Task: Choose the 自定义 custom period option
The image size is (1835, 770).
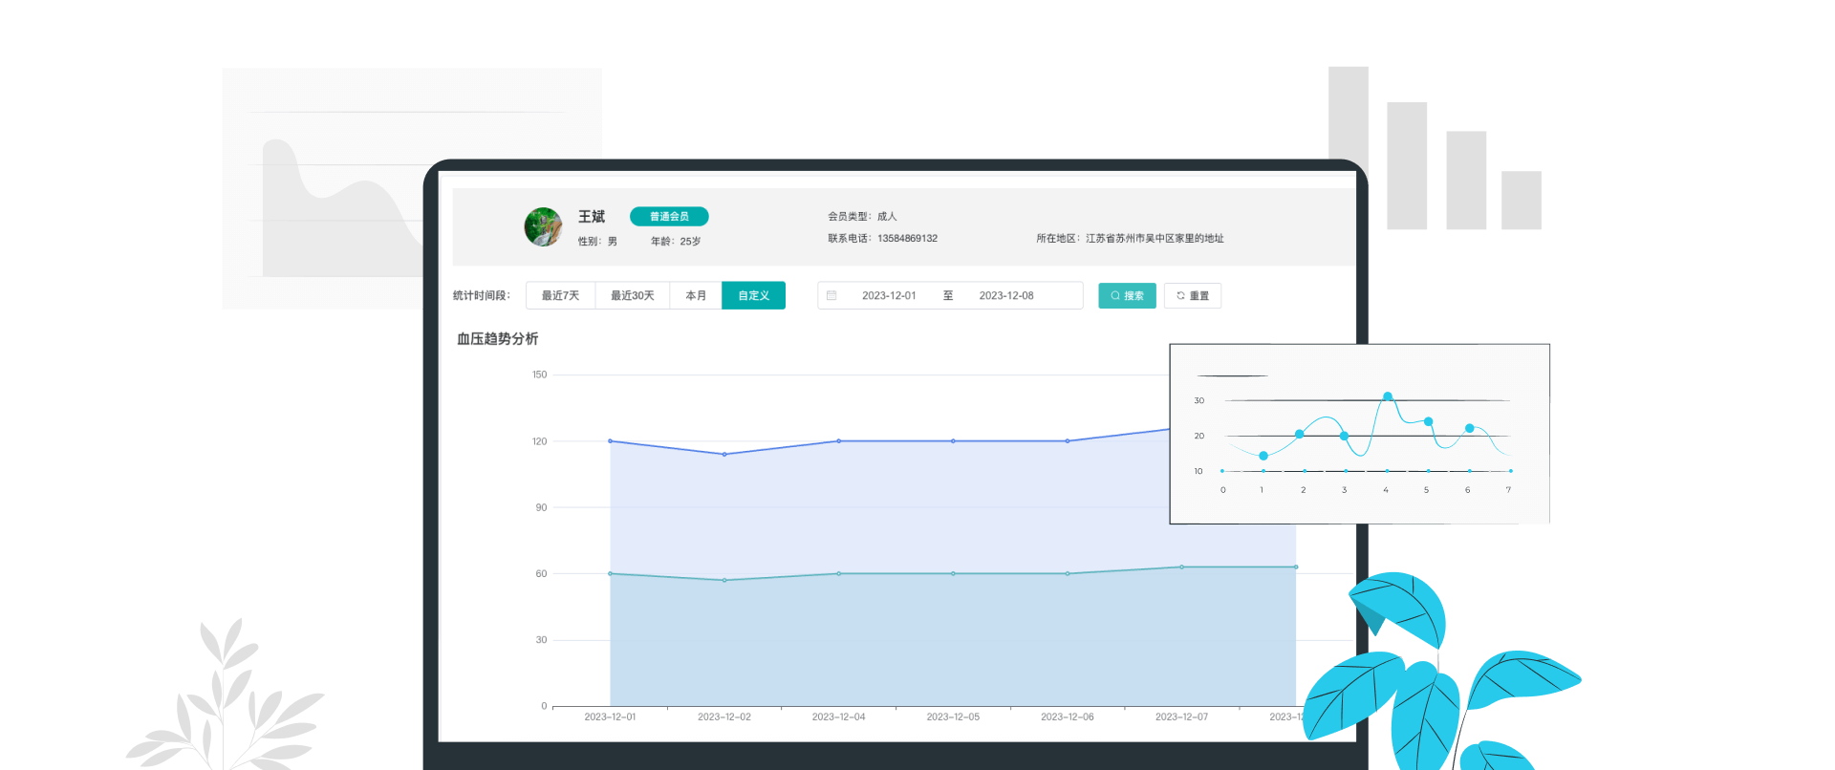Action: click(753, 296)
